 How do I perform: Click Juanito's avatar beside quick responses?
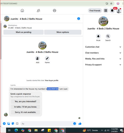coord(6,115)
